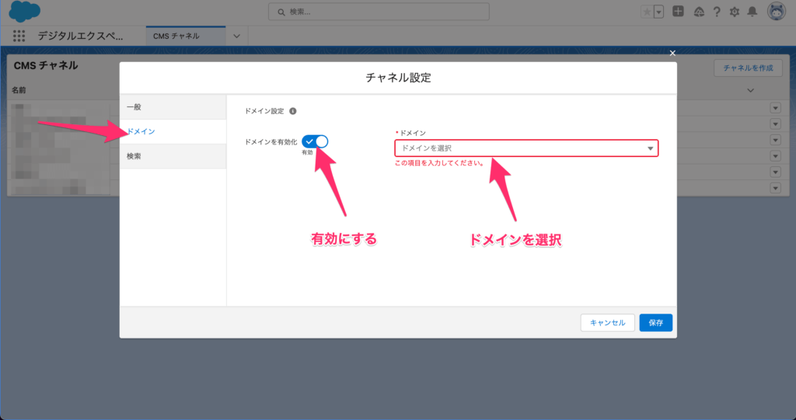Image resolution: width=796 pixels, height=420 pixels.
Task: Select the 一般 settings tab
Action: pyautogui.click(x=173, y=106)
